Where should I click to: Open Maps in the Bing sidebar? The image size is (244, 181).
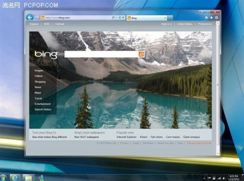click(38, 93)
